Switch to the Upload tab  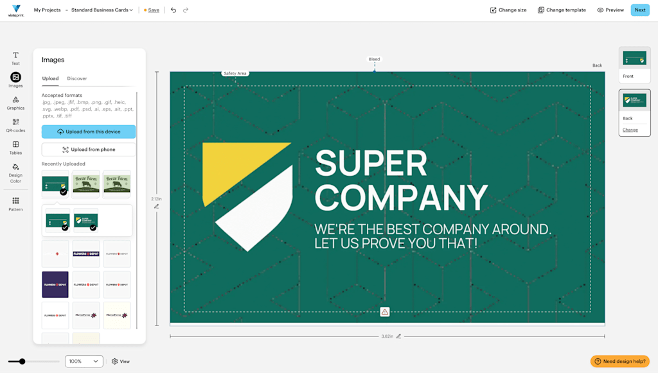tap(50, 78)
